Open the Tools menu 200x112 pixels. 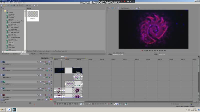pos(16,3)
